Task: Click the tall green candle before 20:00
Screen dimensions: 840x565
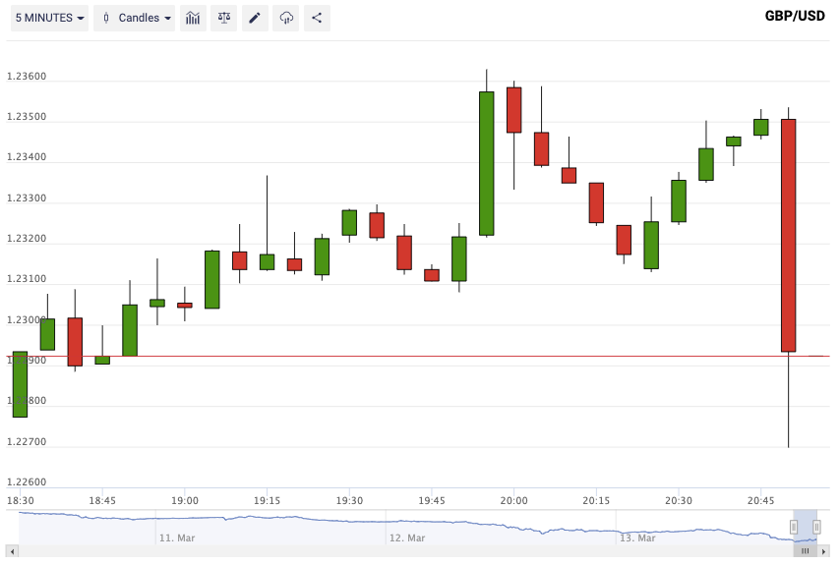Action: tap(487, 163)
